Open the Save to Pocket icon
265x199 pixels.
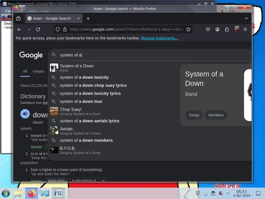tap(208, 30)
